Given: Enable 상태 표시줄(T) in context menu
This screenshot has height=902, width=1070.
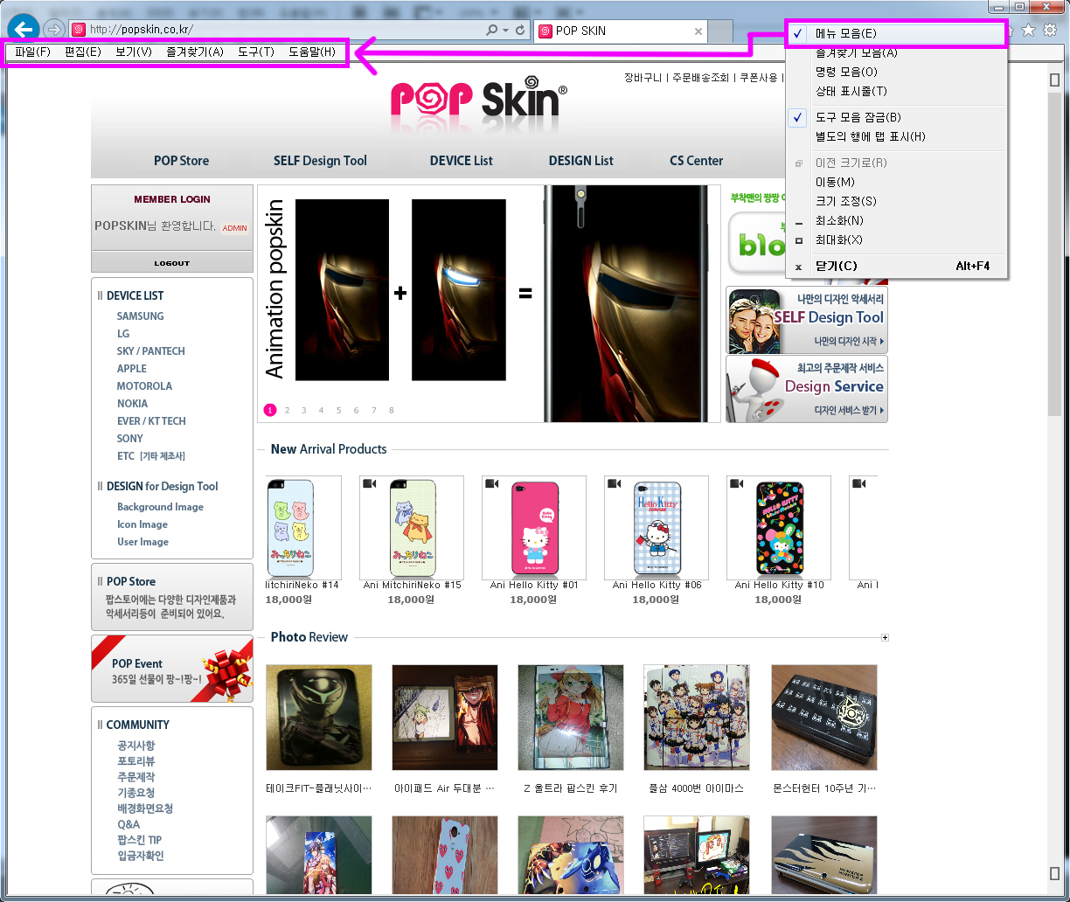Looking at the screenshot, I should 851,91.
